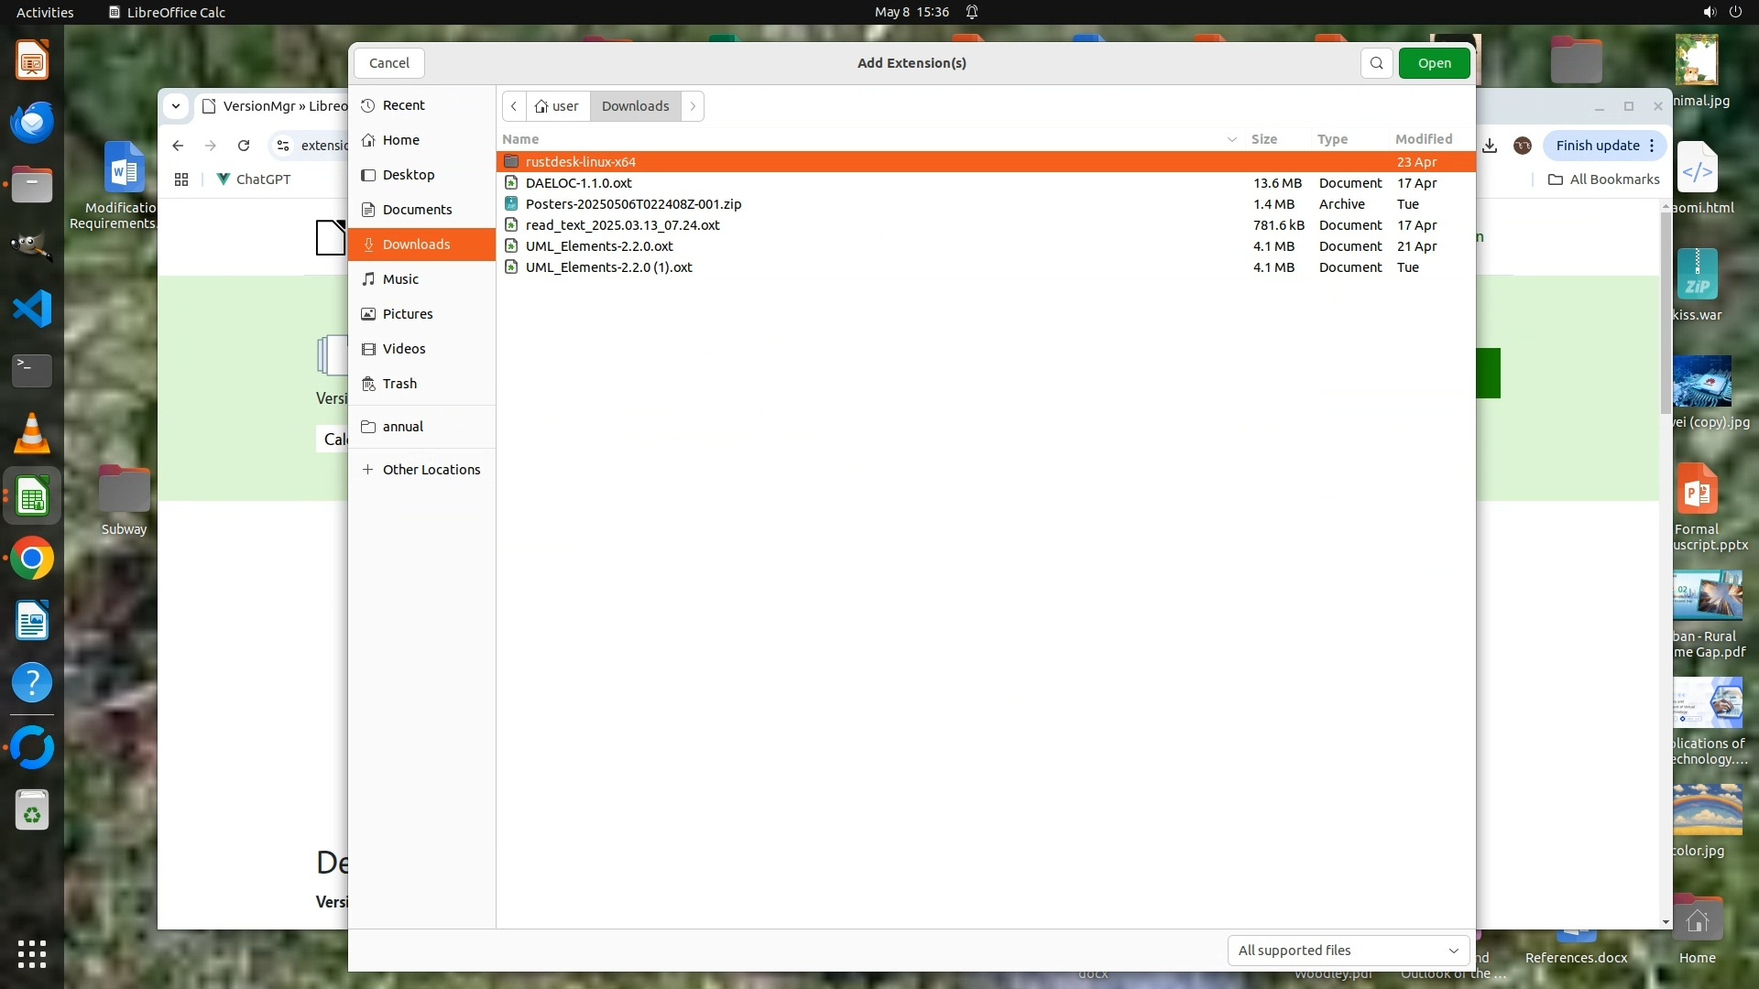The height and width of the screenshot is (989, 1759).
Task: Open Thunderbird mail from dock
Action: 32,122
